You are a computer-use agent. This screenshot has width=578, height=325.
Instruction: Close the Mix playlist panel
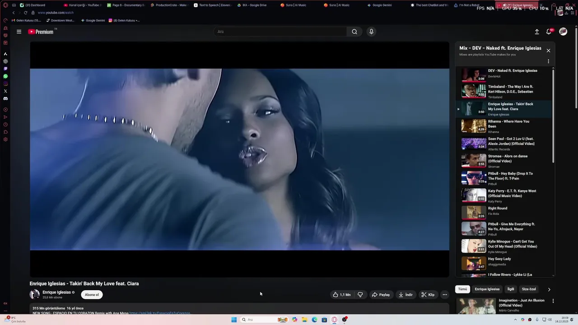point(548,51)
